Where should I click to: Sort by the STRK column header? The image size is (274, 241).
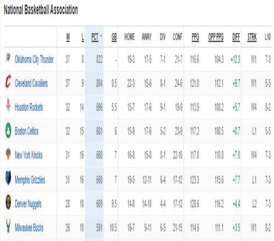coord(252,37)
